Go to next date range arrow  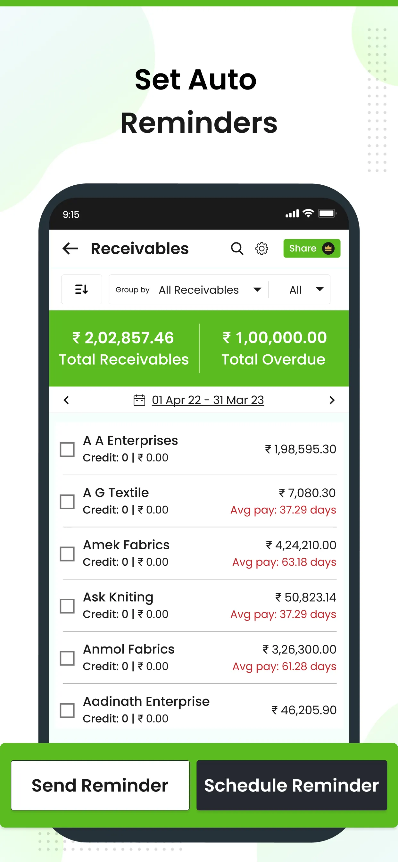[x=332, y=400]
